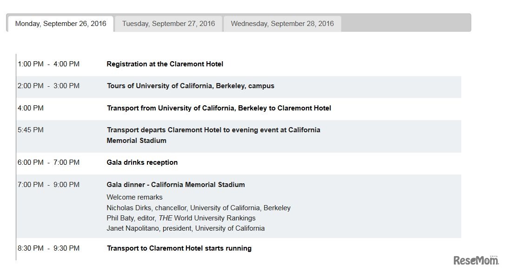
Task: Click Phil Baty, editor line
Action: pyautogui.click(x=181, y=218)
